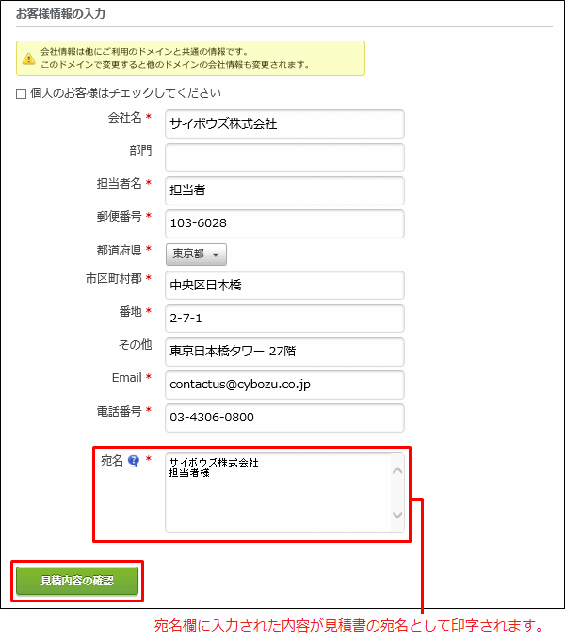
Task: Click the help icon next to 宛名
Action: point(134,462)
